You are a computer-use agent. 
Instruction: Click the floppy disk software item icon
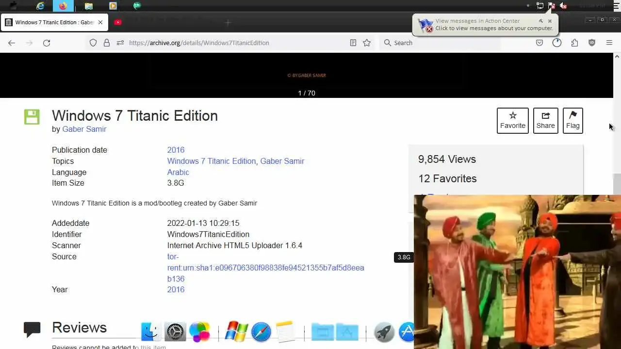(x=32, y=117)
